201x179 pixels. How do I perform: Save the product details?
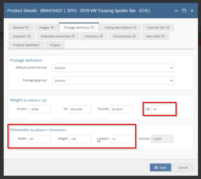pyautogui.click(x=160, y=167)
